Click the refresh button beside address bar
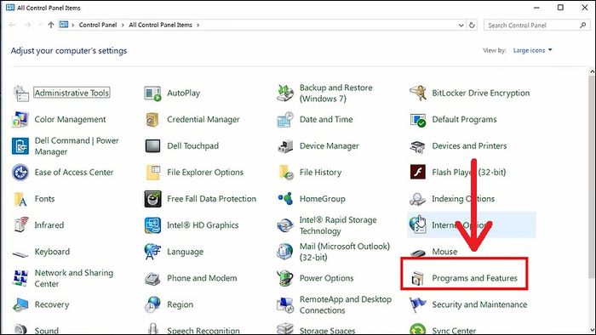This screenshot has width=596, height=335. point(472,26)
